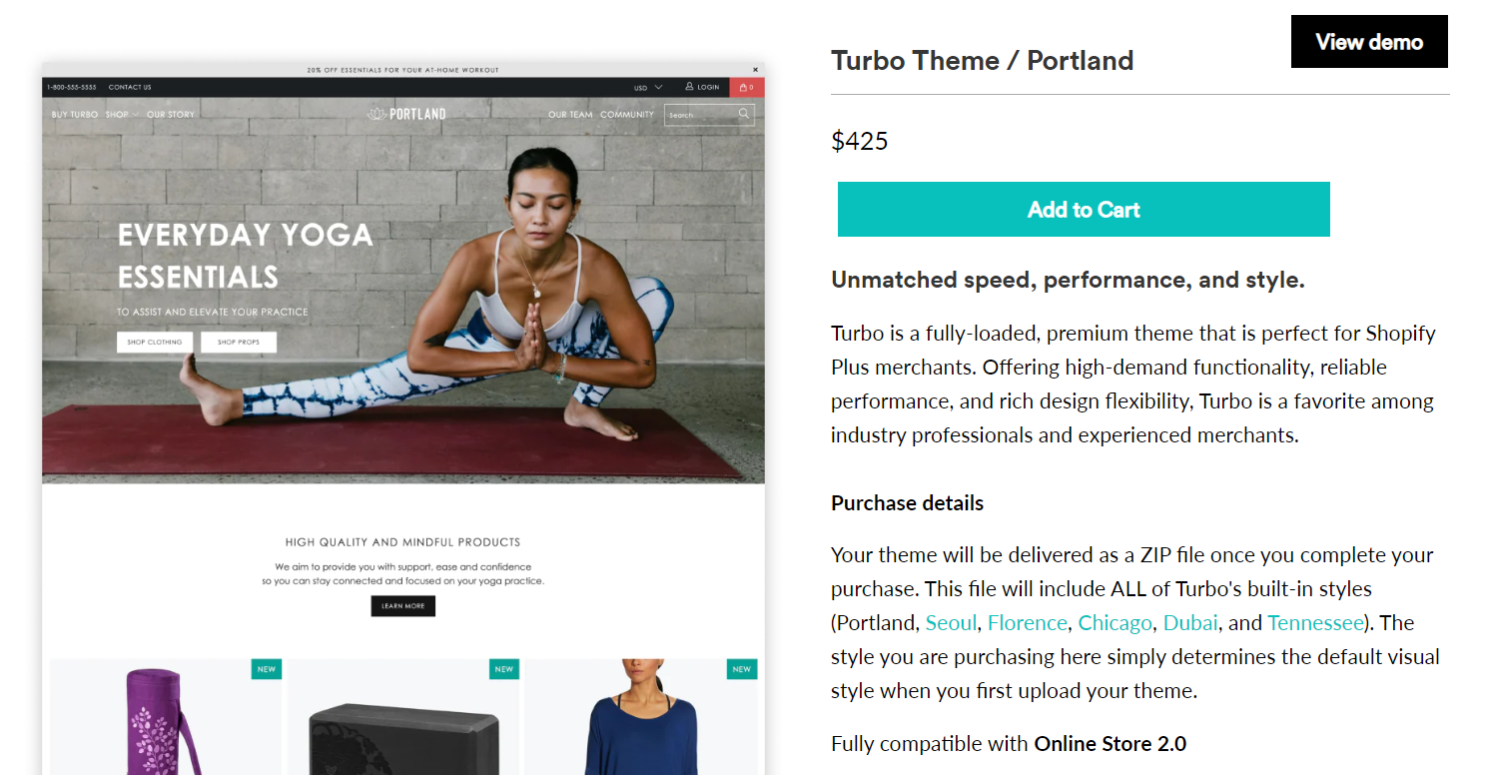Click the search magnifier icon

[743, 113]
